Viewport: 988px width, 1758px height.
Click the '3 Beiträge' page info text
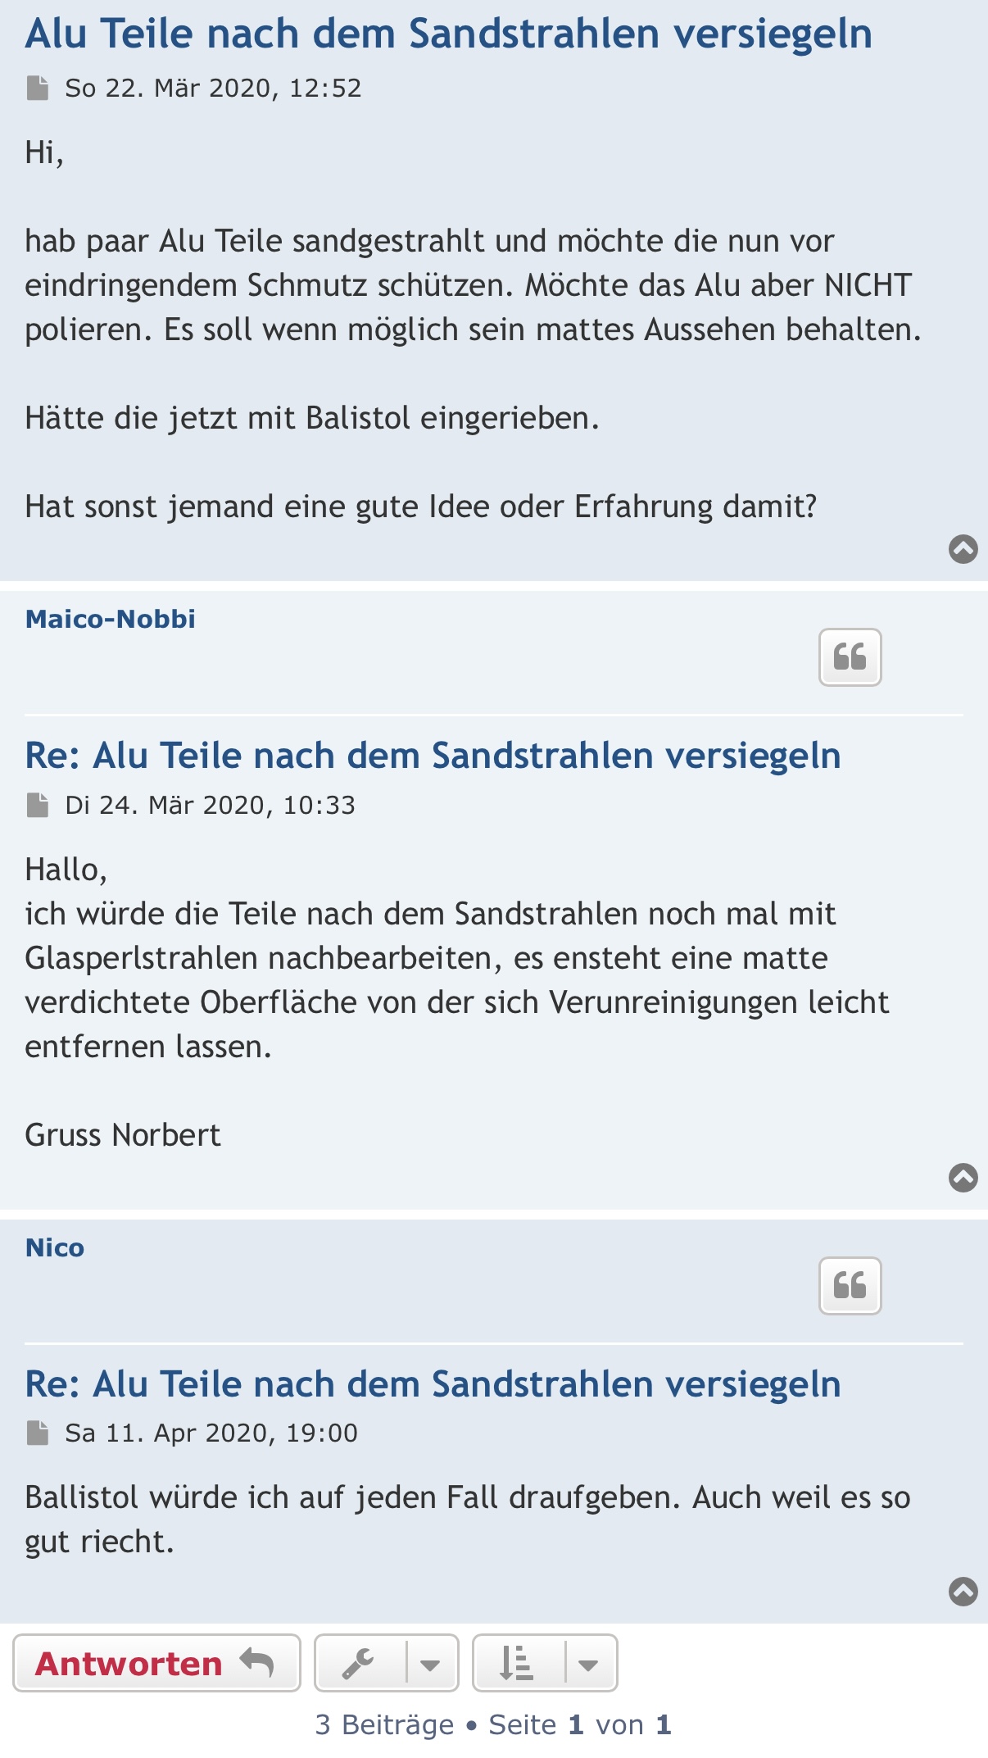pyautogui.click(x=384, y=1724)
